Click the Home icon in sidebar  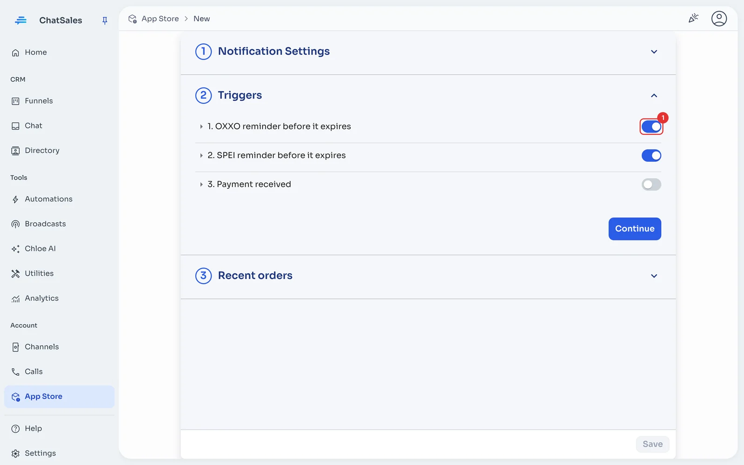point(15,53)
